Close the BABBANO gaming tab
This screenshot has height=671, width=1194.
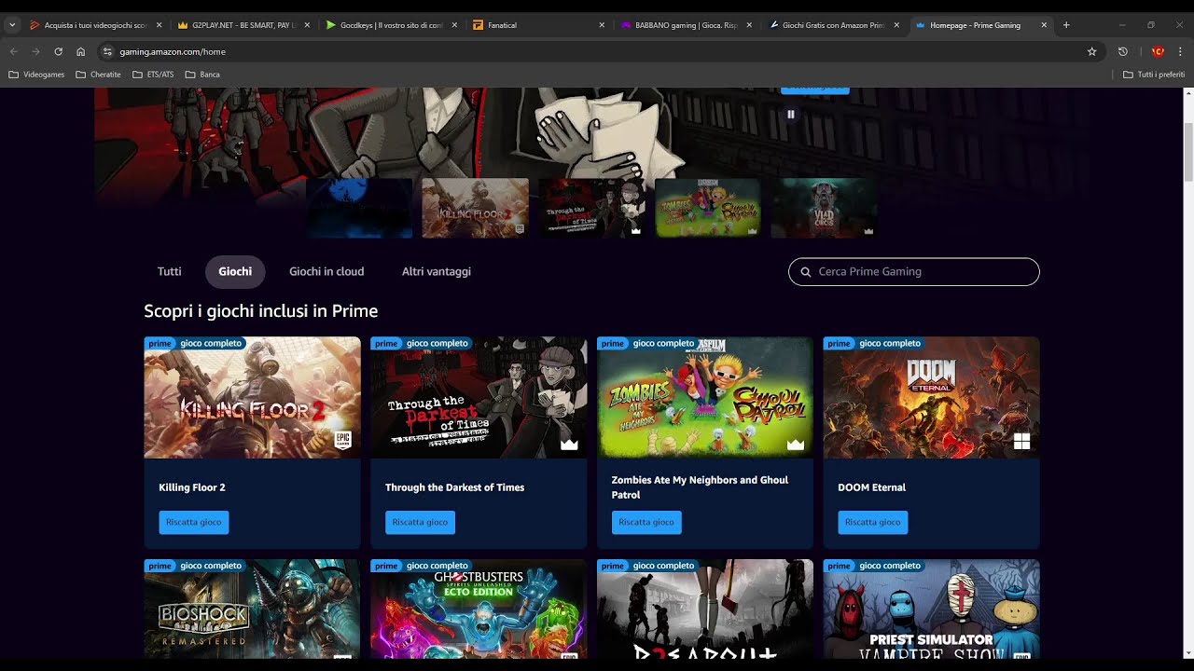tap(749, 25)
